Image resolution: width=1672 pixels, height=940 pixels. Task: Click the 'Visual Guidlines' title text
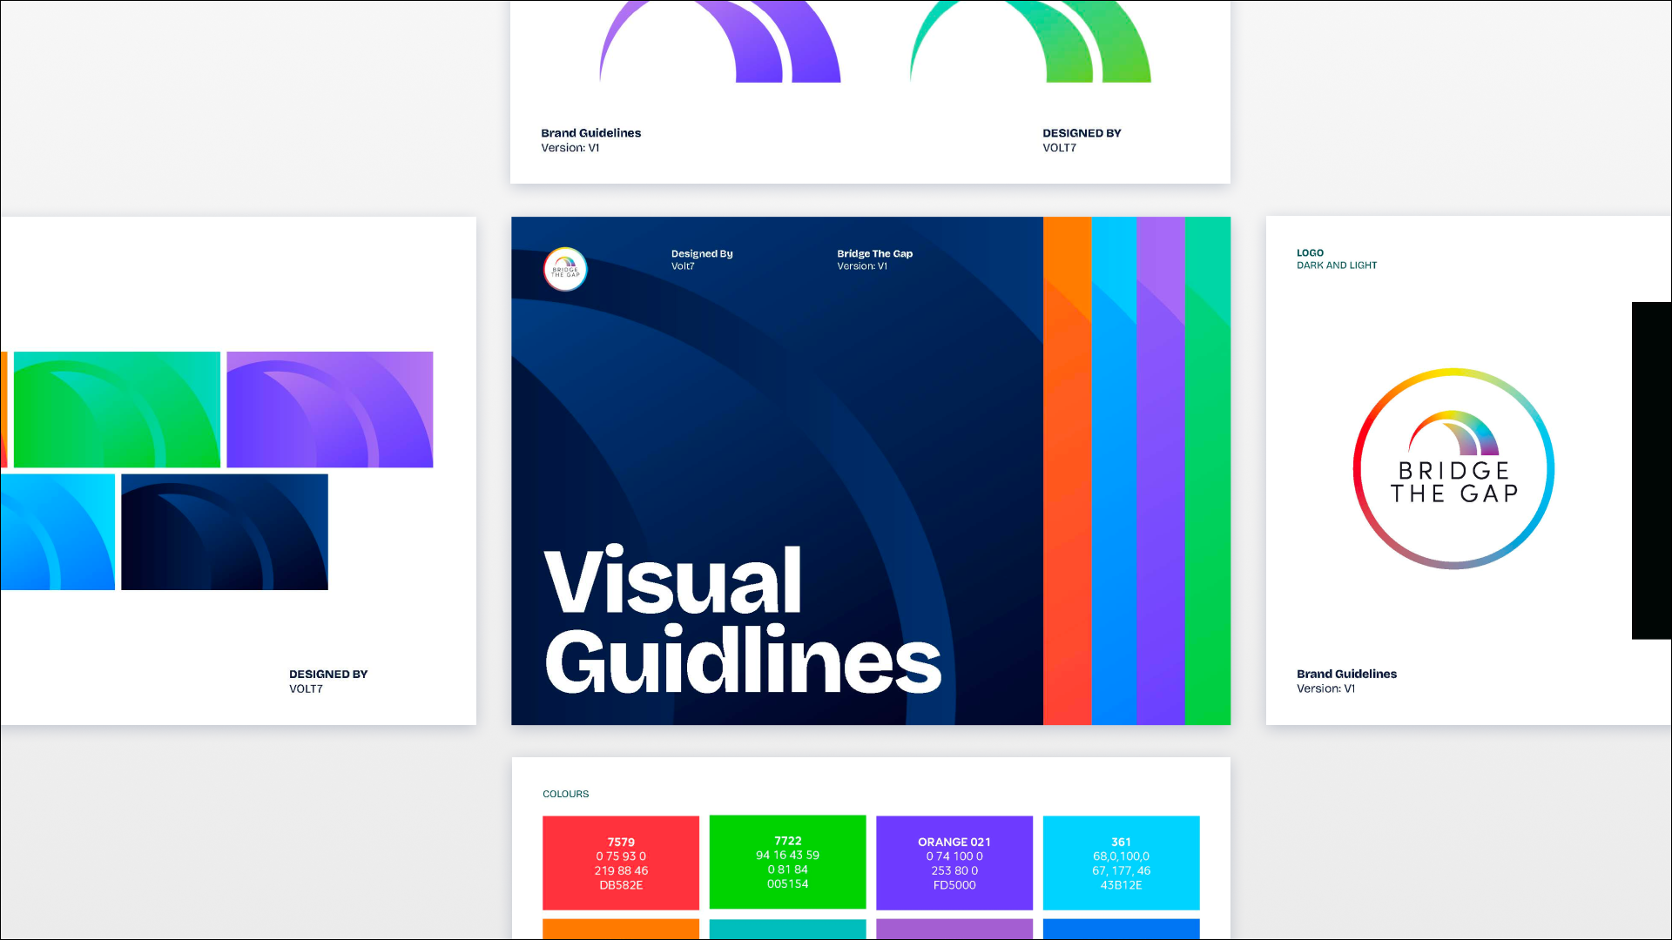[743, 620]
